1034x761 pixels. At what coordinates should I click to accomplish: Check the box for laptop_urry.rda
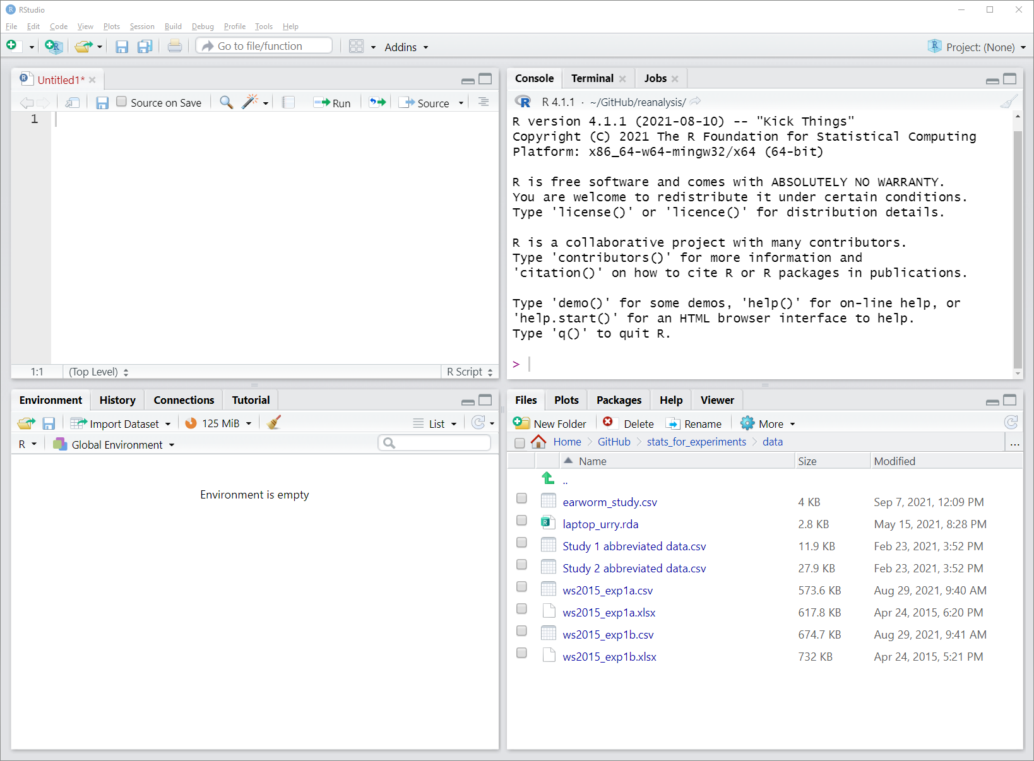(521, 521)
